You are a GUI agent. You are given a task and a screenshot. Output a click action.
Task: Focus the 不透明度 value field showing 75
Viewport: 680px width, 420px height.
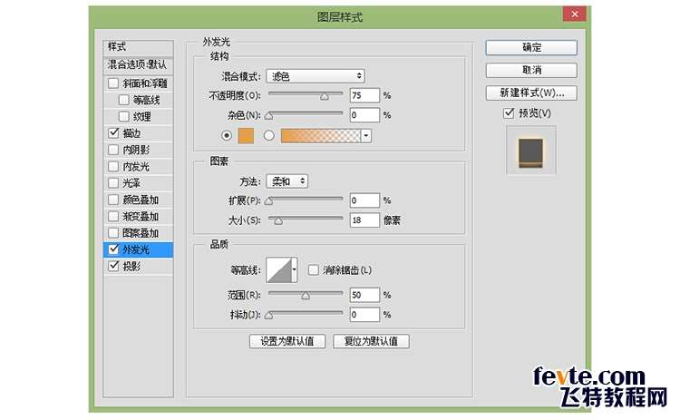[x=364, y=95]
